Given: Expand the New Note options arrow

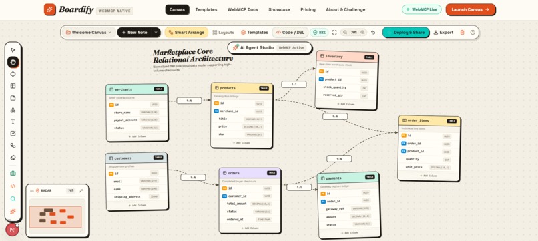Looking at the screenshot, I should click(x=156, y=32).
